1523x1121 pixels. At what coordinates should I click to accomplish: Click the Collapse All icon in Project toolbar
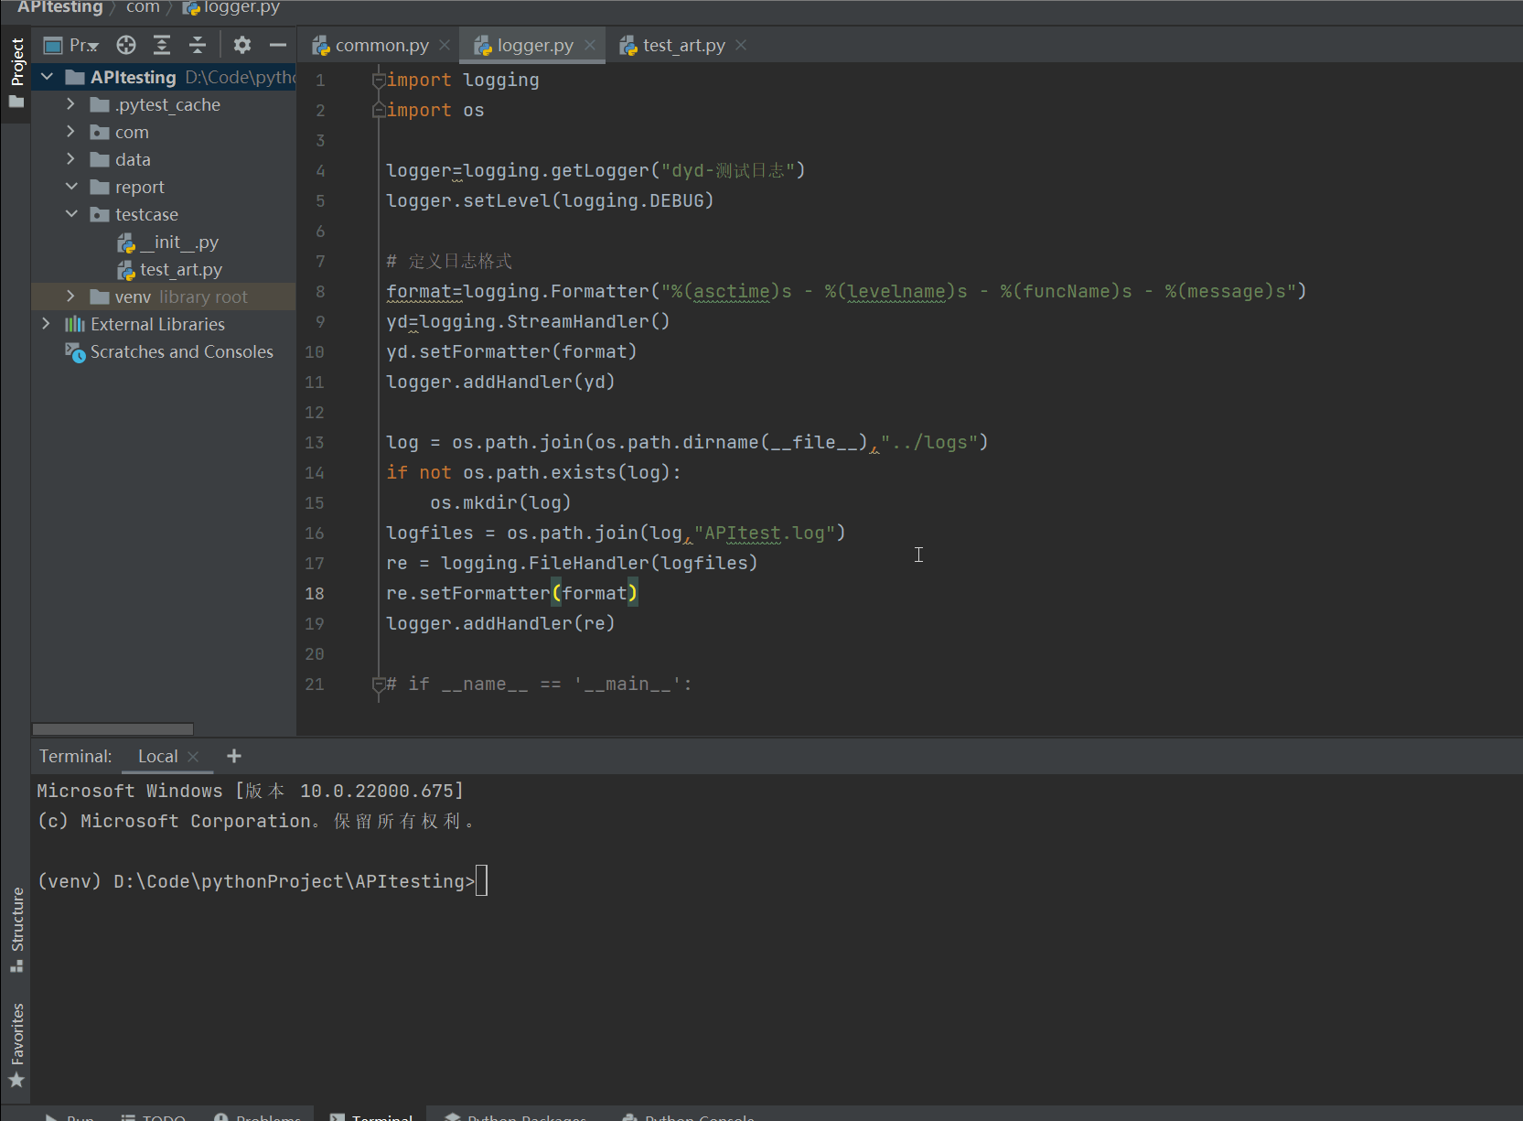[198, 45]
